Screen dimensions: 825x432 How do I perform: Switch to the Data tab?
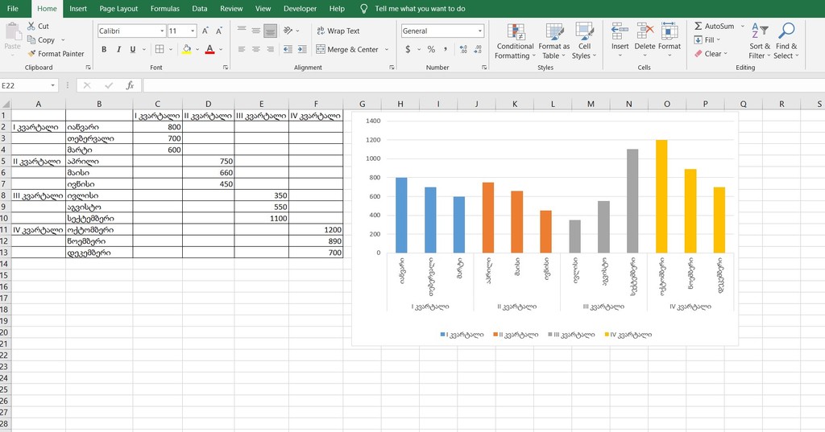point(200,8)
